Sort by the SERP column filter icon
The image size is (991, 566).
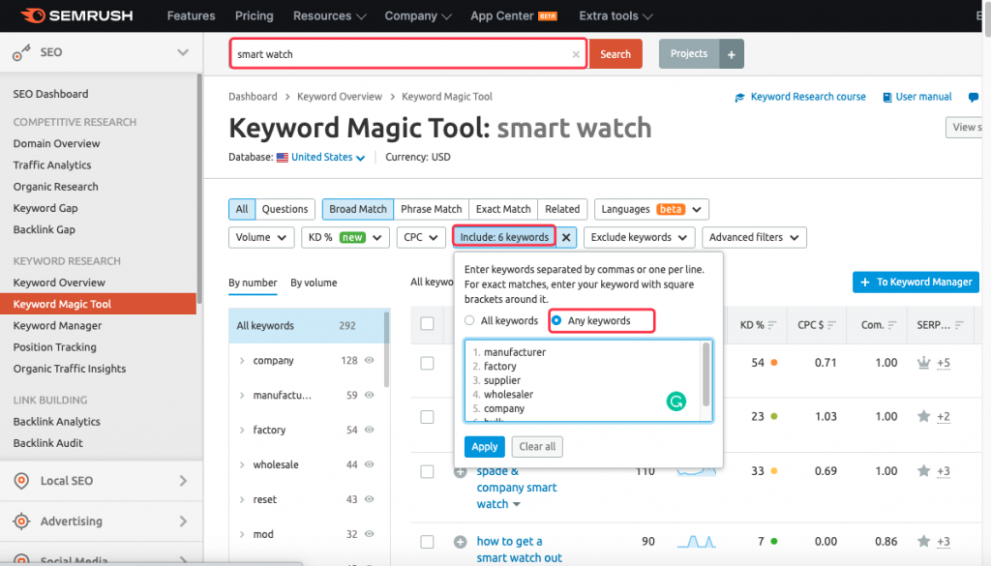coord(959,325)
